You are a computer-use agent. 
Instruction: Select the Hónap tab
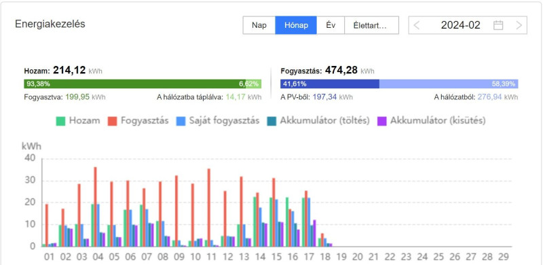click(x=296, y=25)
